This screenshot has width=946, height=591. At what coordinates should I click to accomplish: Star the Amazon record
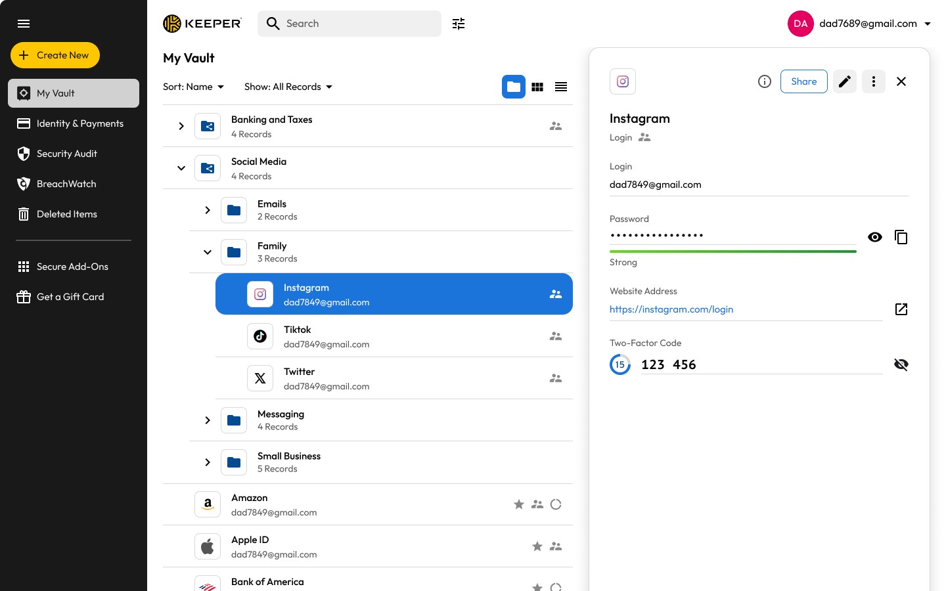[519, 504]
